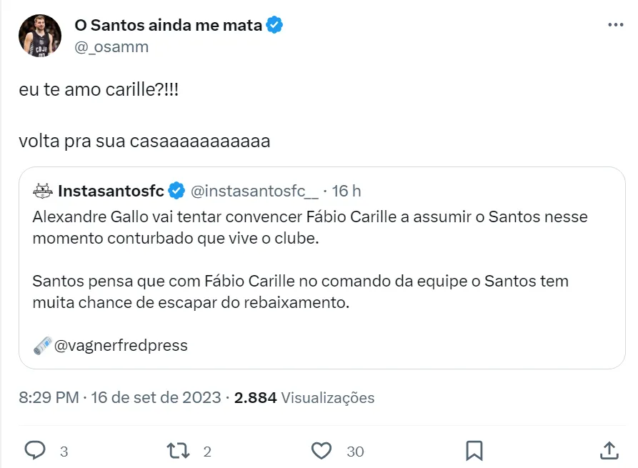The height and width of the screenshot is (468, 638).
Task: Click the Instasantosfc account name
Action: tap(111, 191)
